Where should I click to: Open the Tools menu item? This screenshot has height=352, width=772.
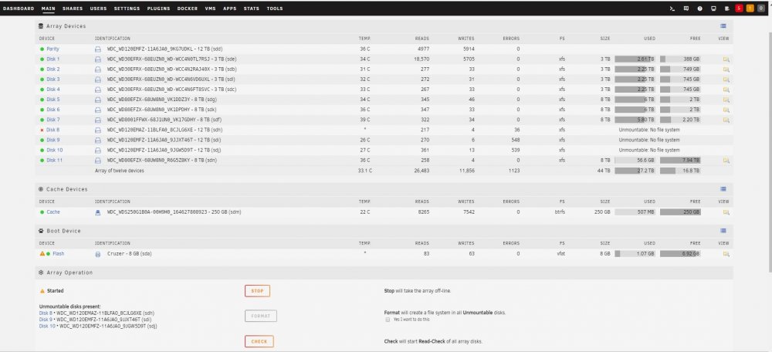[x=275, y=8]
